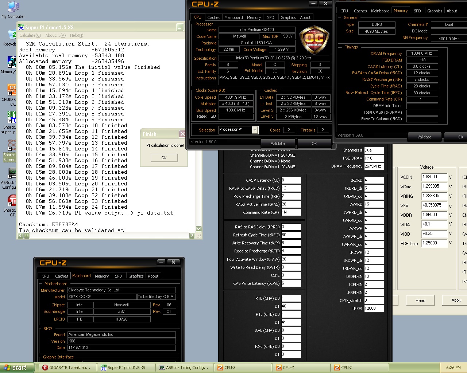The height and width of the screenshot is (373, 467).
Task: Click the Refresh Cycle Time (tRFC) field
Action: click(x=291, y=235)
